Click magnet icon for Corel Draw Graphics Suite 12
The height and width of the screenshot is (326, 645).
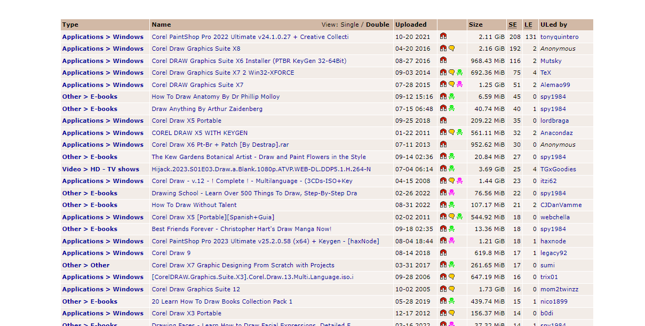[x=443, y=289]
